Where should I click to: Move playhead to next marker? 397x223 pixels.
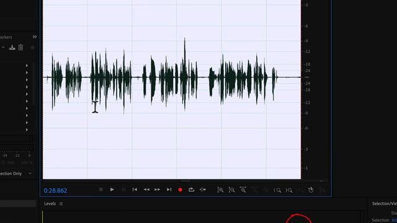coord(169,190)
